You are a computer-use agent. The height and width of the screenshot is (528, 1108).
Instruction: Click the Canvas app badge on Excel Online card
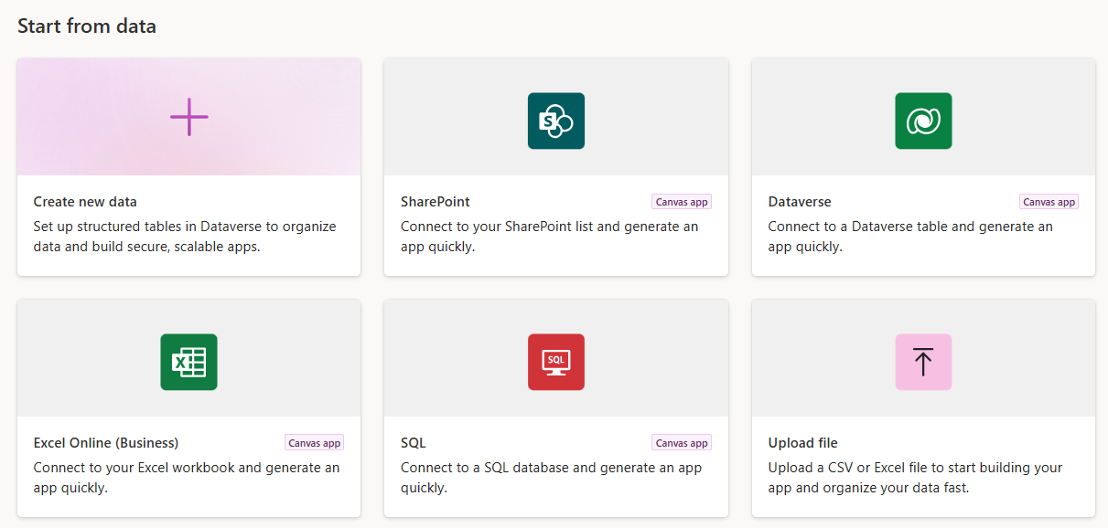pos(315,443)
